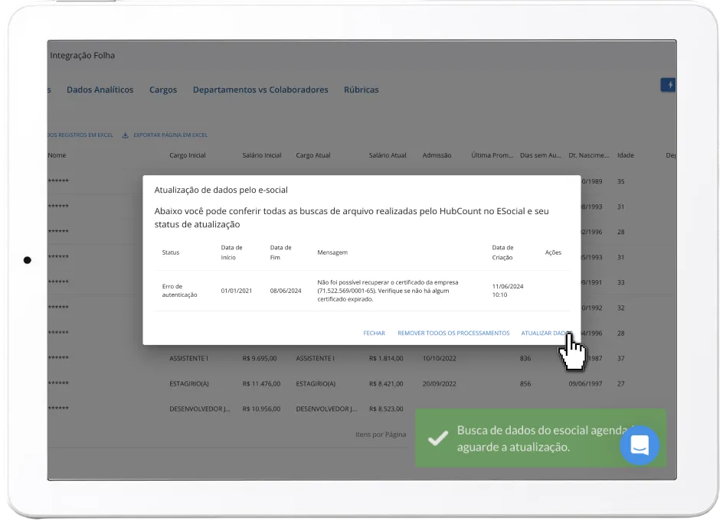Click the age value 27
Image resolution: width=723 pixels, height=521 pixels.
tap(620, 384)
